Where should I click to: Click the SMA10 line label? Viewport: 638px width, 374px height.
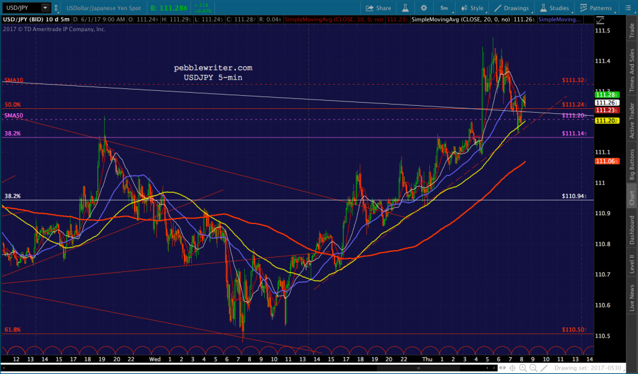pos(14,80)
